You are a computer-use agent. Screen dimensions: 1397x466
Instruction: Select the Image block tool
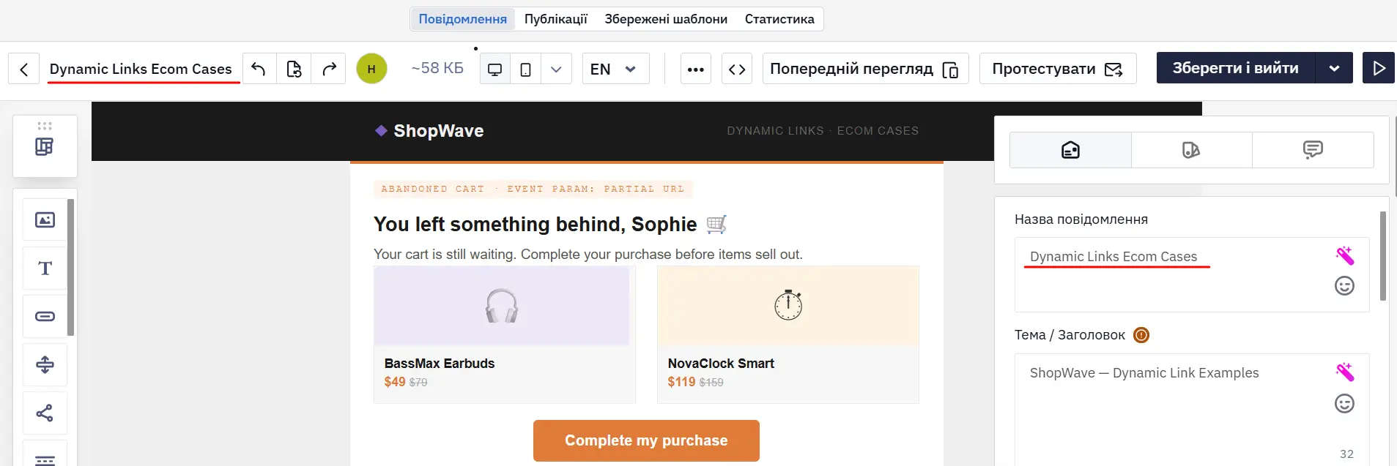click(45, 219)
